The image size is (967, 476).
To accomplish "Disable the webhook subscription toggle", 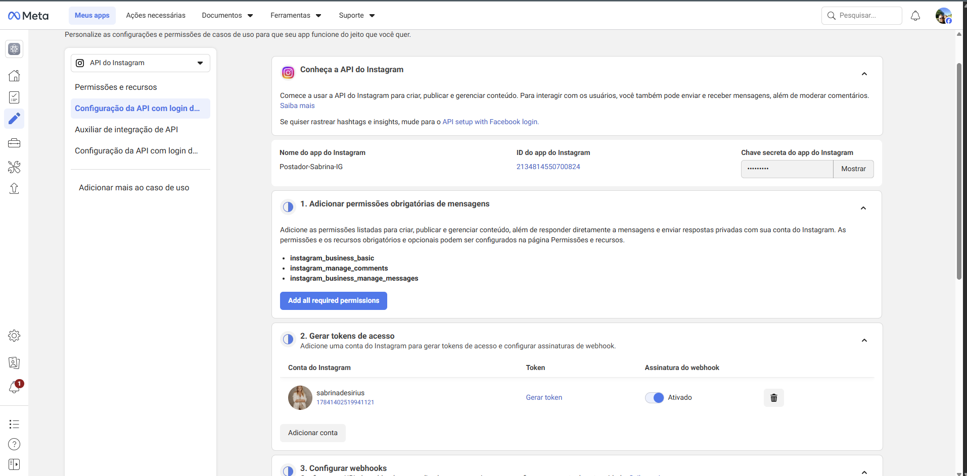I will [x=655, y=398].
